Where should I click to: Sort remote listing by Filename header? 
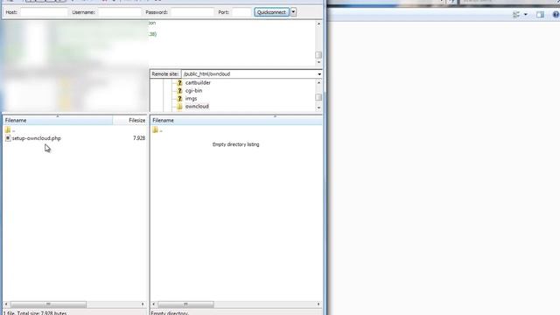(x=235, y=121)
